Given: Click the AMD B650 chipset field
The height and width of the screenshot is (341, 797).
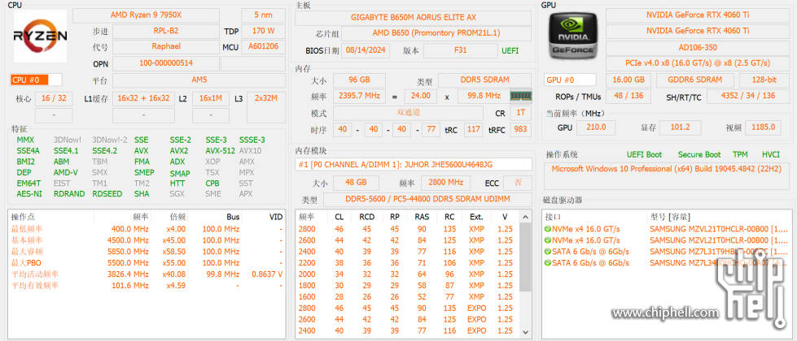Looking at the screenshot, I should (436, 33).
